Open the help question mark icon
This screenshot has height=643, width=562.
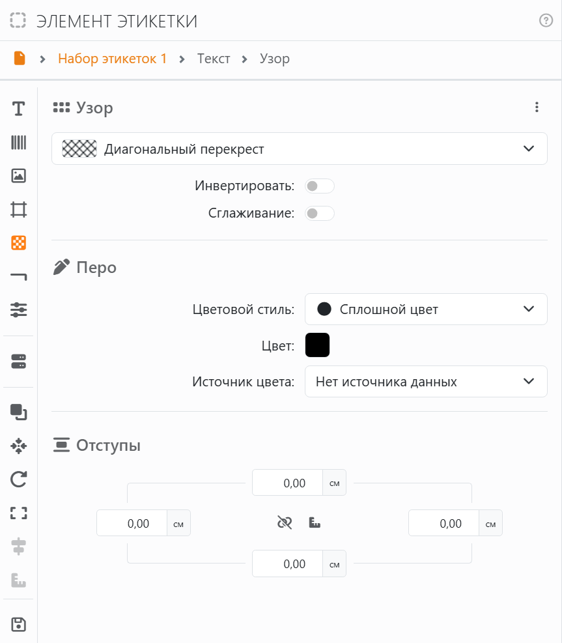click(x=546, y=20)
